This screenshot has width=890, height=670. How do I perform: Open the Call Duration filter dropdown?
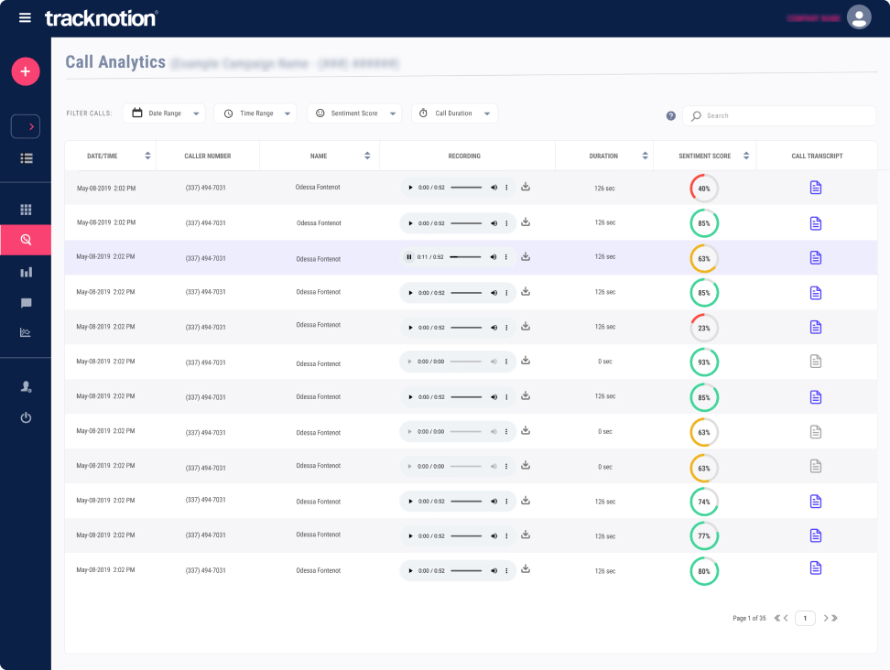coord(454,113)
